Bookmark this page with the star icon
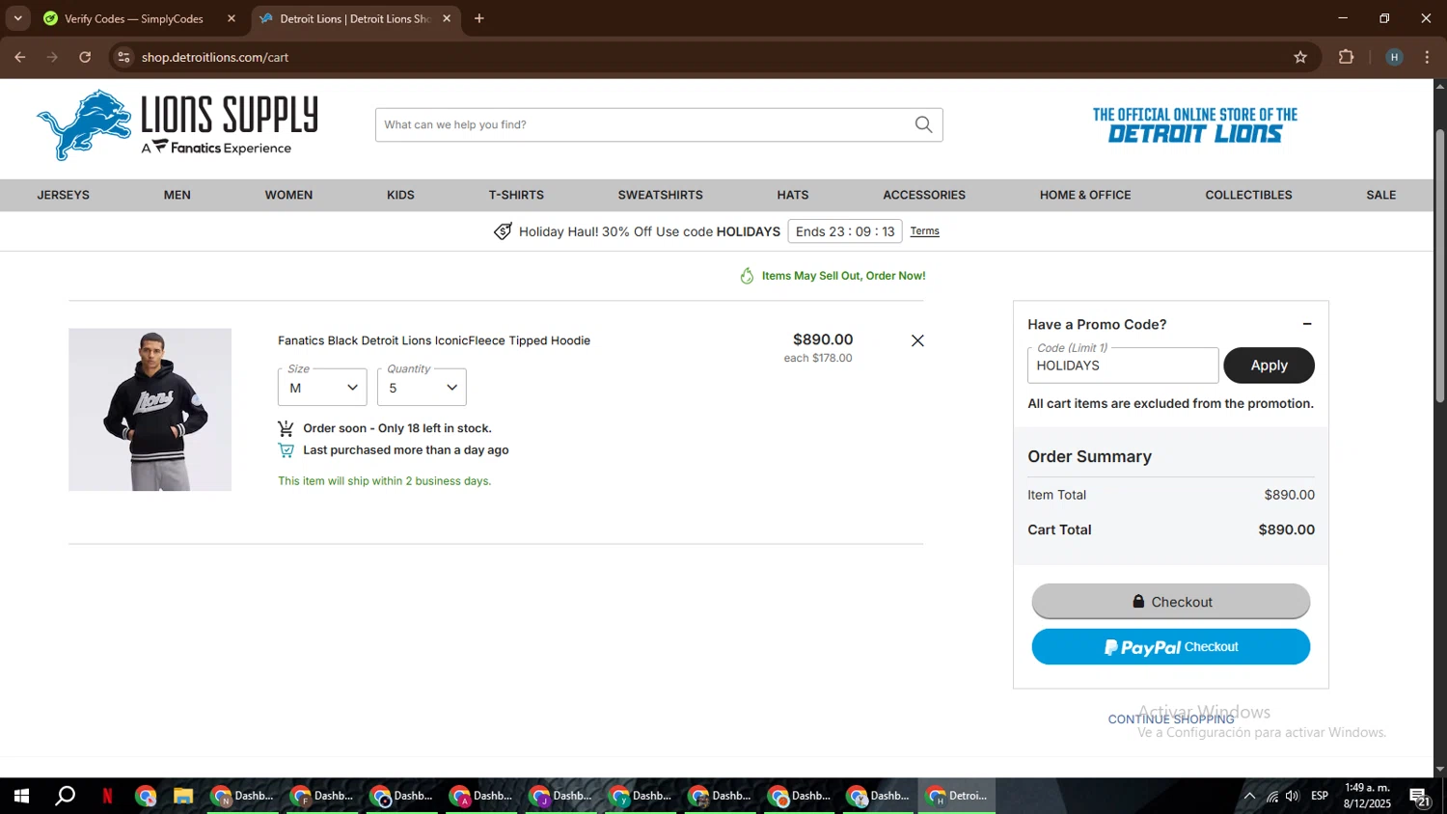 pos(1300,57)
